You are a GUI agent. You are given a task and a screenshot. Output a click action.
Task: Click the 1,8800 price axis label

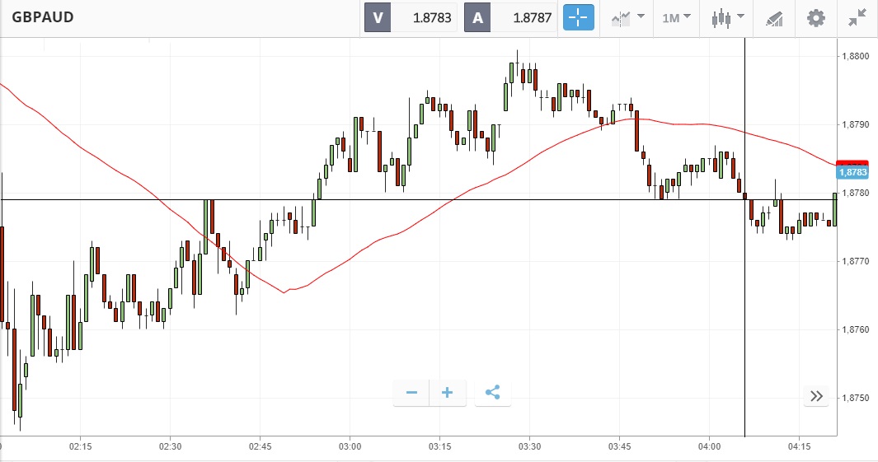(x=854, y=56)
